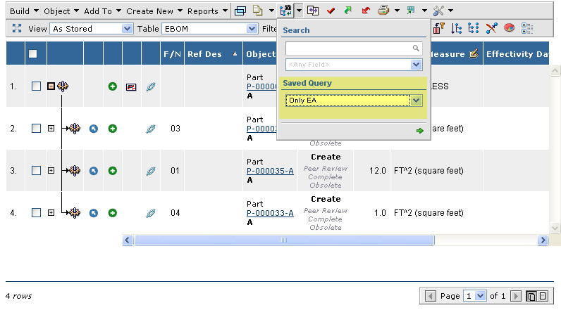
Task: Check the select-all checkbox in table header
Action: click(x=33, y=54)
